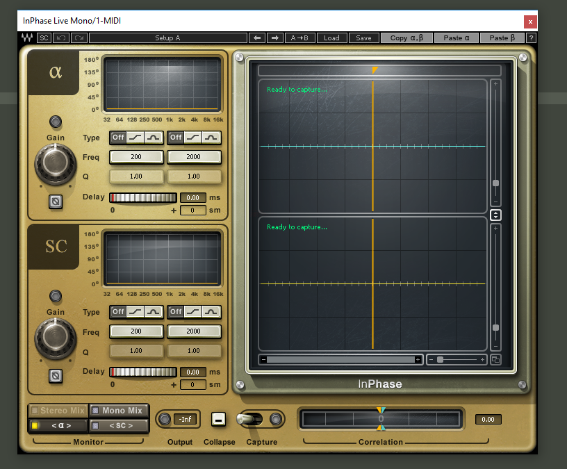Viewport: 567px width, 469px height.
Task: Set SC second filter type to Off
Action: 176,312
